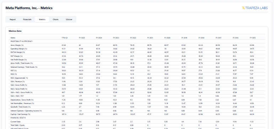The image size is (274, 129).
Task: Click the Profitability & Efficiency section row
Action: coord(137,41)
